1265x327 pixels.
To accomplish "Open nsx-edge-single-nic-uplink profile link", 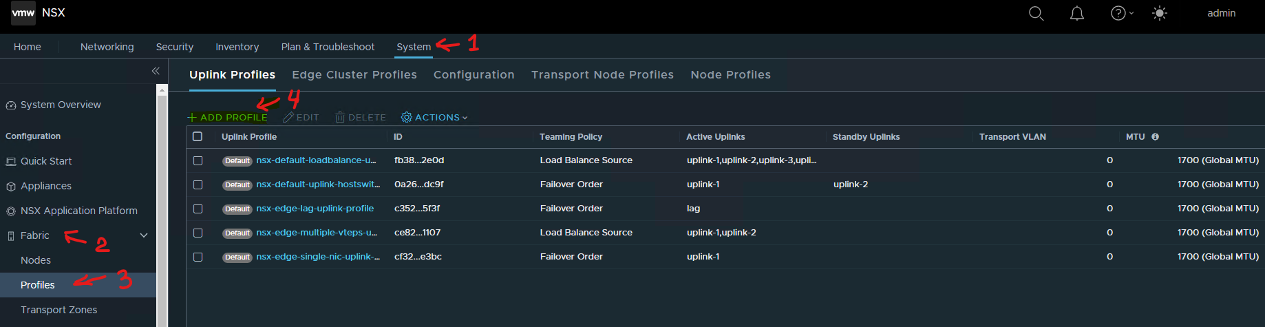I will click(x=318, y=257).
